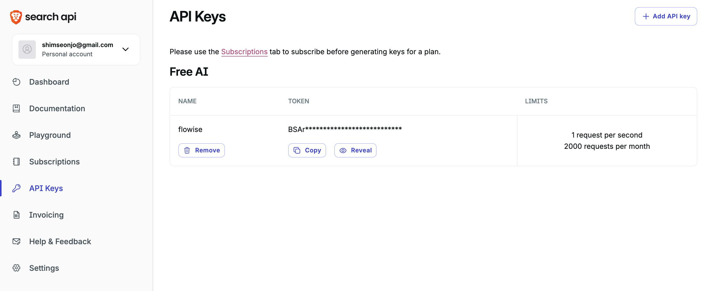Click the account avatar icon
This screenshot has width=728, height=291.
pos(27,50)
